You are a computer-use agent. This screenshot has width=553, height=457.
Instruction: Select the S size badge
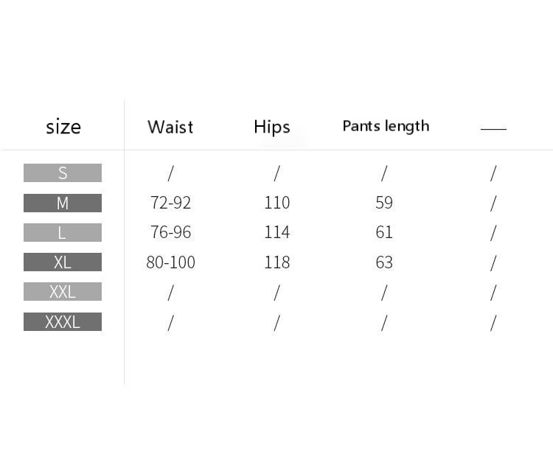click(x=63, y=173)
